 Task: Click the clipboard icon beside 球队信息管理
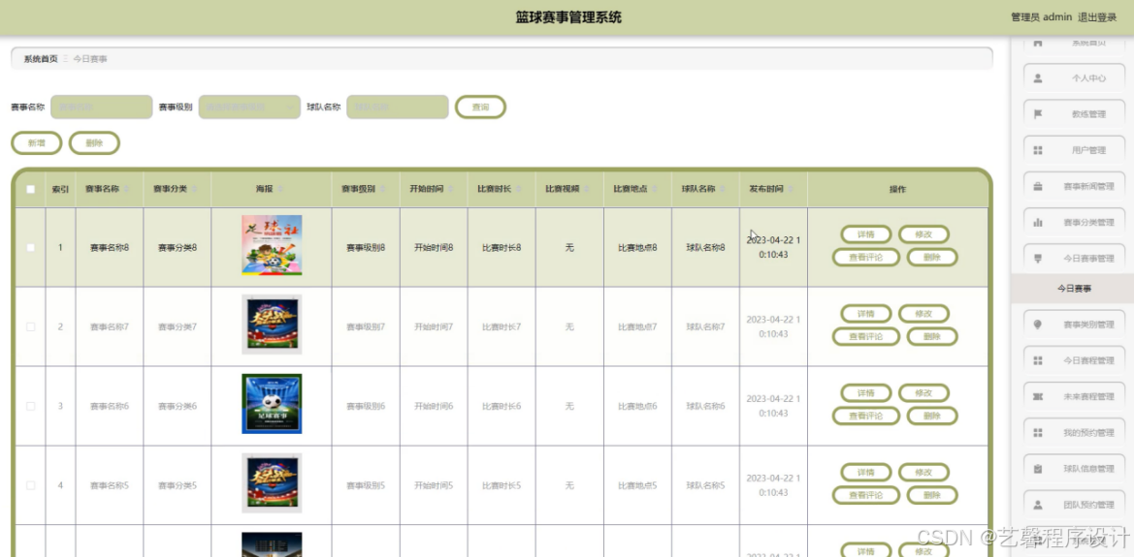tap(1038, 469)
